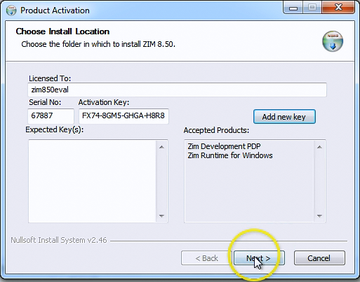Click Accepted Products list up arrow
The width and height of the screenshot is (360, 282).
click(319, 147)
